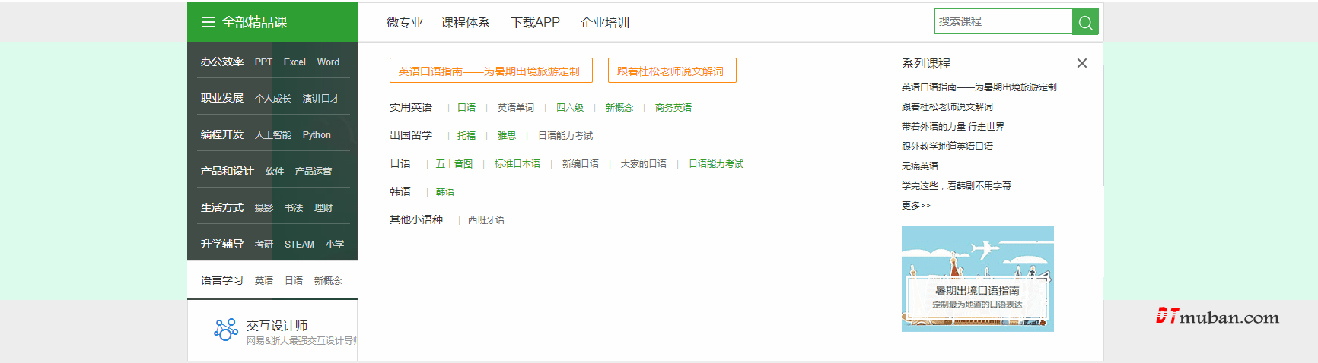
Task: Click the 英语口语指南 orange outlined button
Action: pos(490,71)
